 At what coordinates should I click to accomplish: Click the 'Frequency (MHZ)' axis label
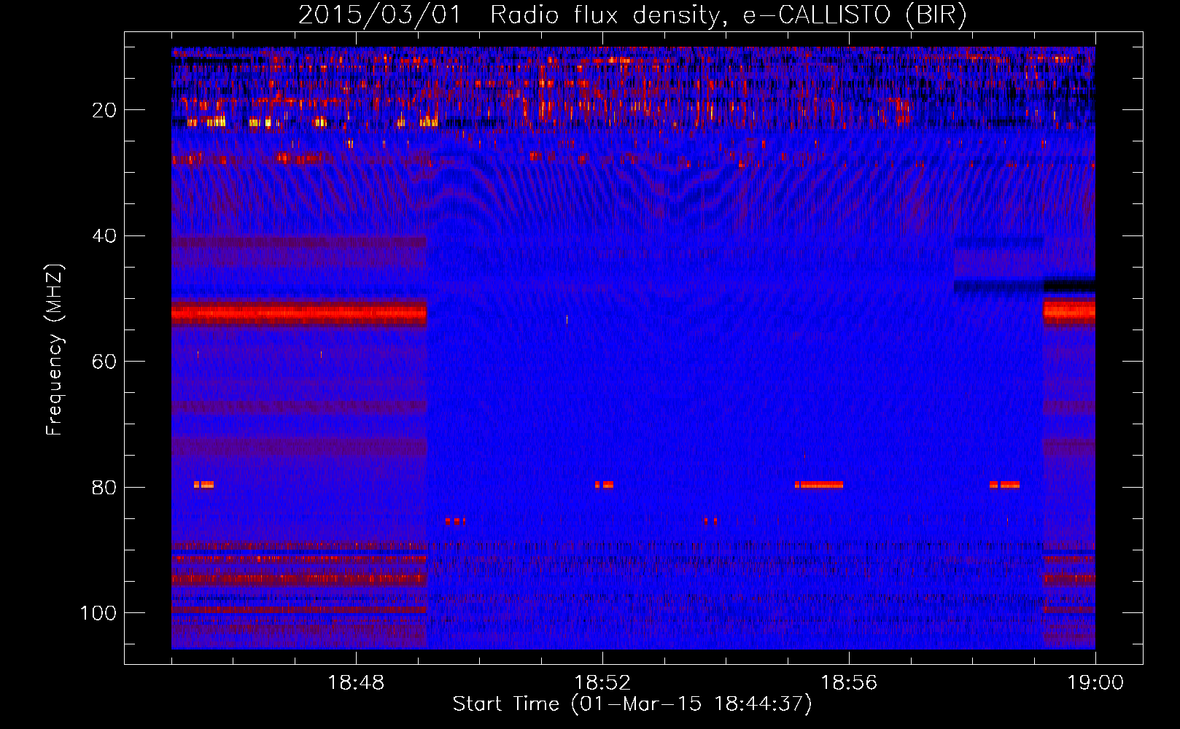point(55,350)
